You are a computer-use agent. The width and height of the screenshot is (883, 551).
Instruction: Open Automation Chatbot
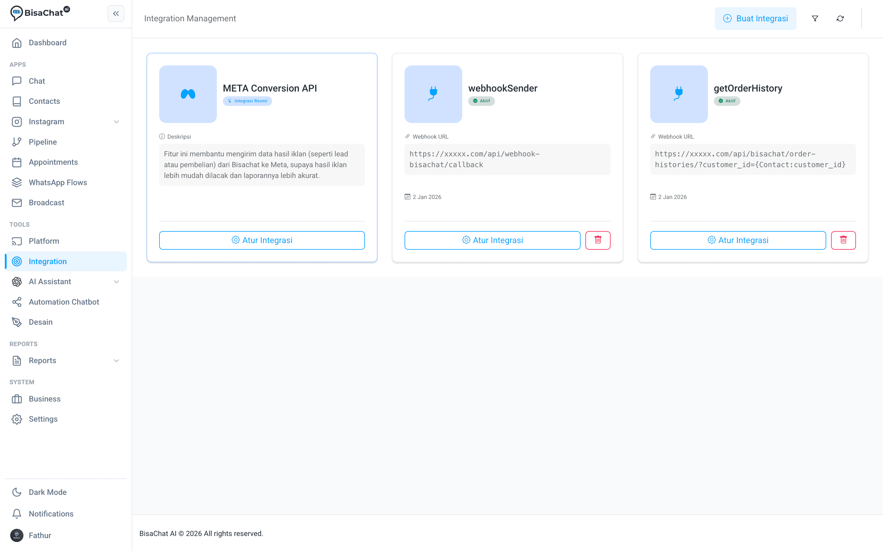(66, 302)
